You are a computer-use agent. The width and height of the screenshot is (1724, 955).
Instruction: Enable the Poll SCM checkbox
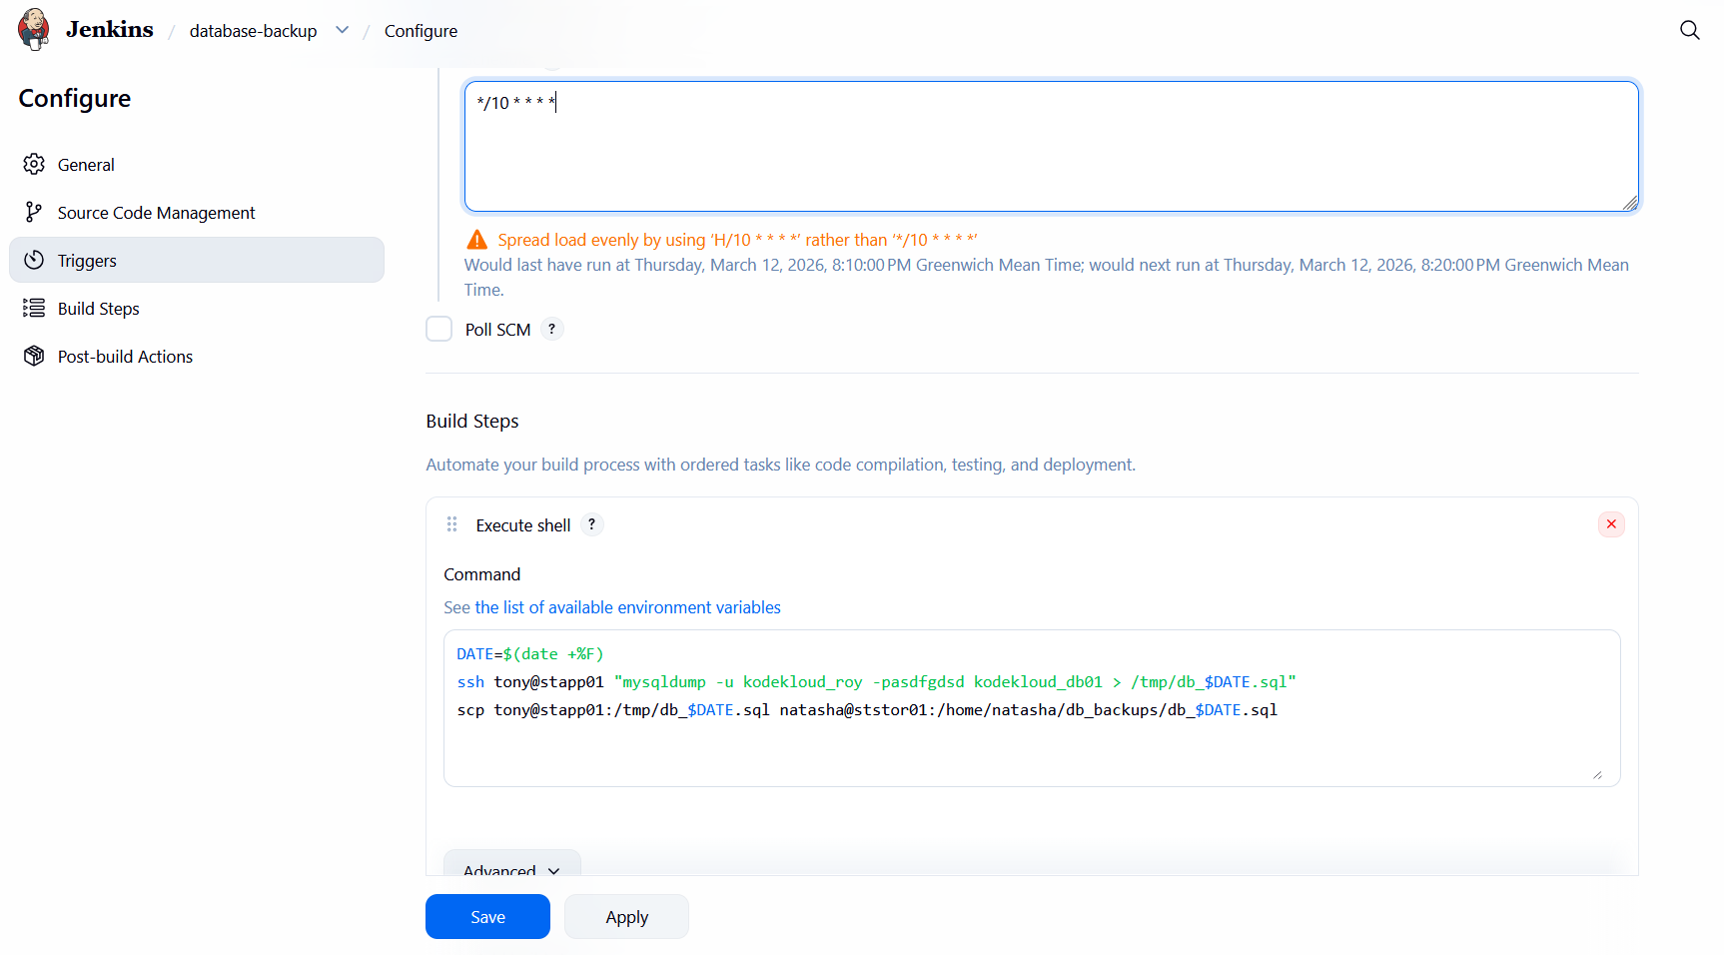click(x=438, y=329)
